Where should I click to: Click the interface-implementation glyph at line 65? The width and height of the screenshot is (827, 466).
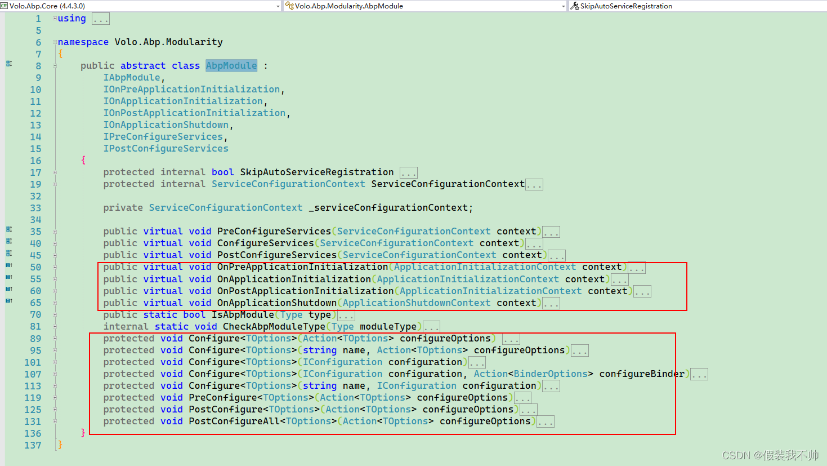coord(9,300)
